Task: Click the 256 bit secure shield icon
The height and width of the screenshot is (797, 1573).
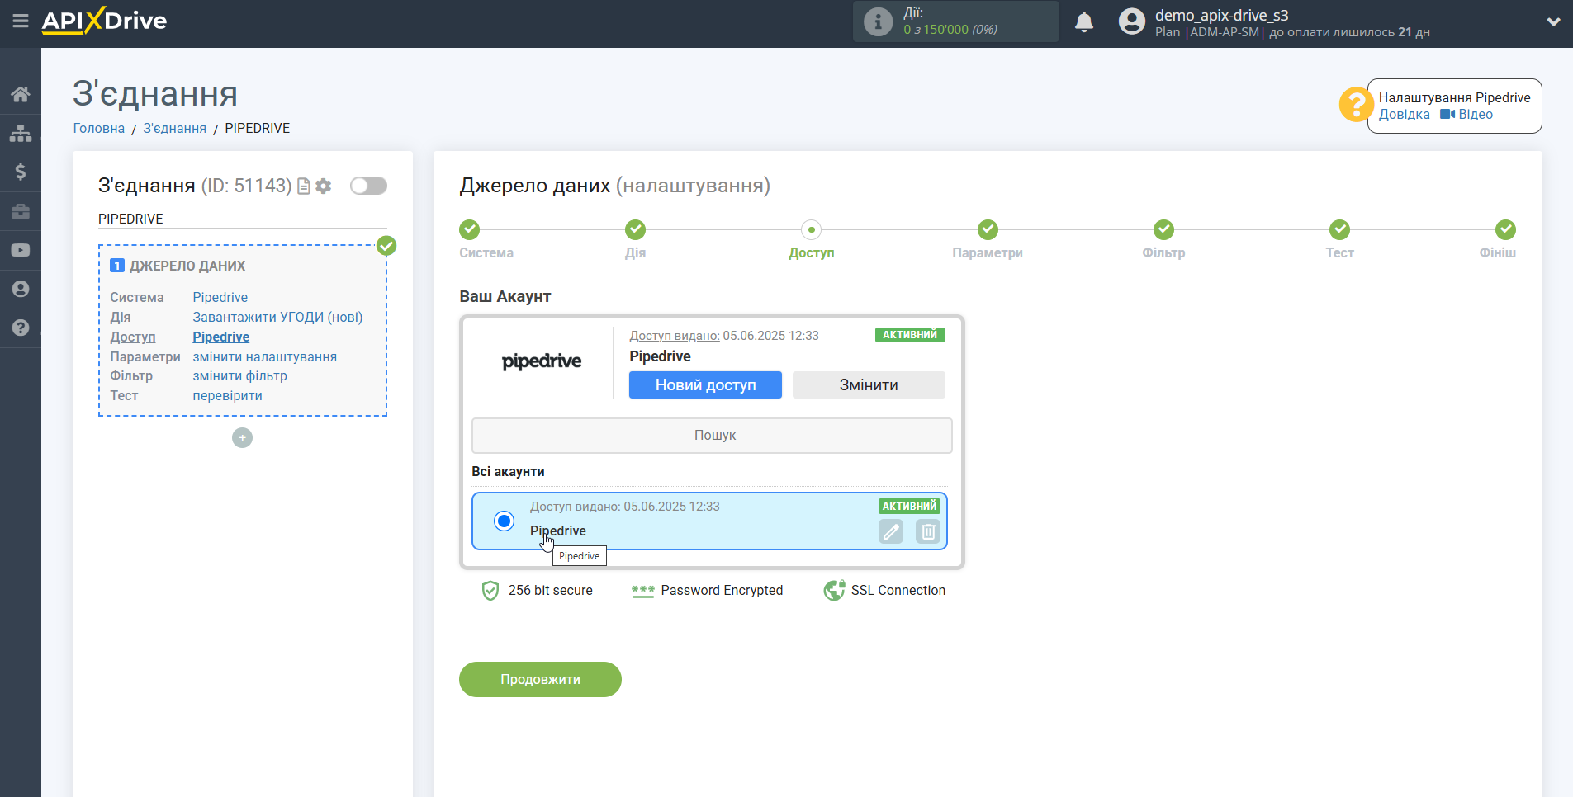Action: point(490,591)
